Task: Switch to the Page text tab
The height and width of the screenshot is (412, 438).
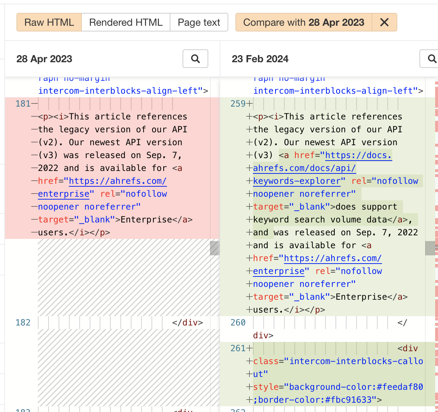Action: (199, 22)
